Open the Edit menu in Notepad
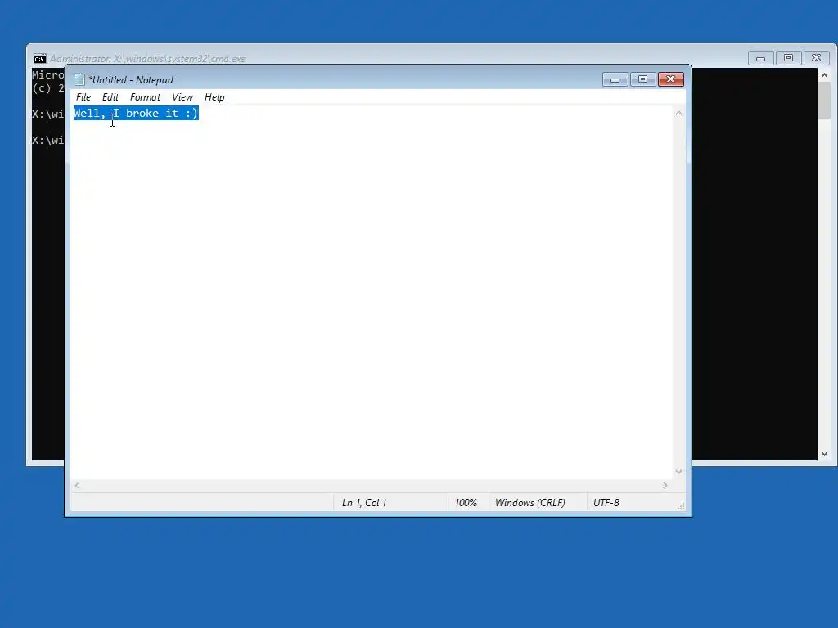838x628 pixels. pos(110,97)
